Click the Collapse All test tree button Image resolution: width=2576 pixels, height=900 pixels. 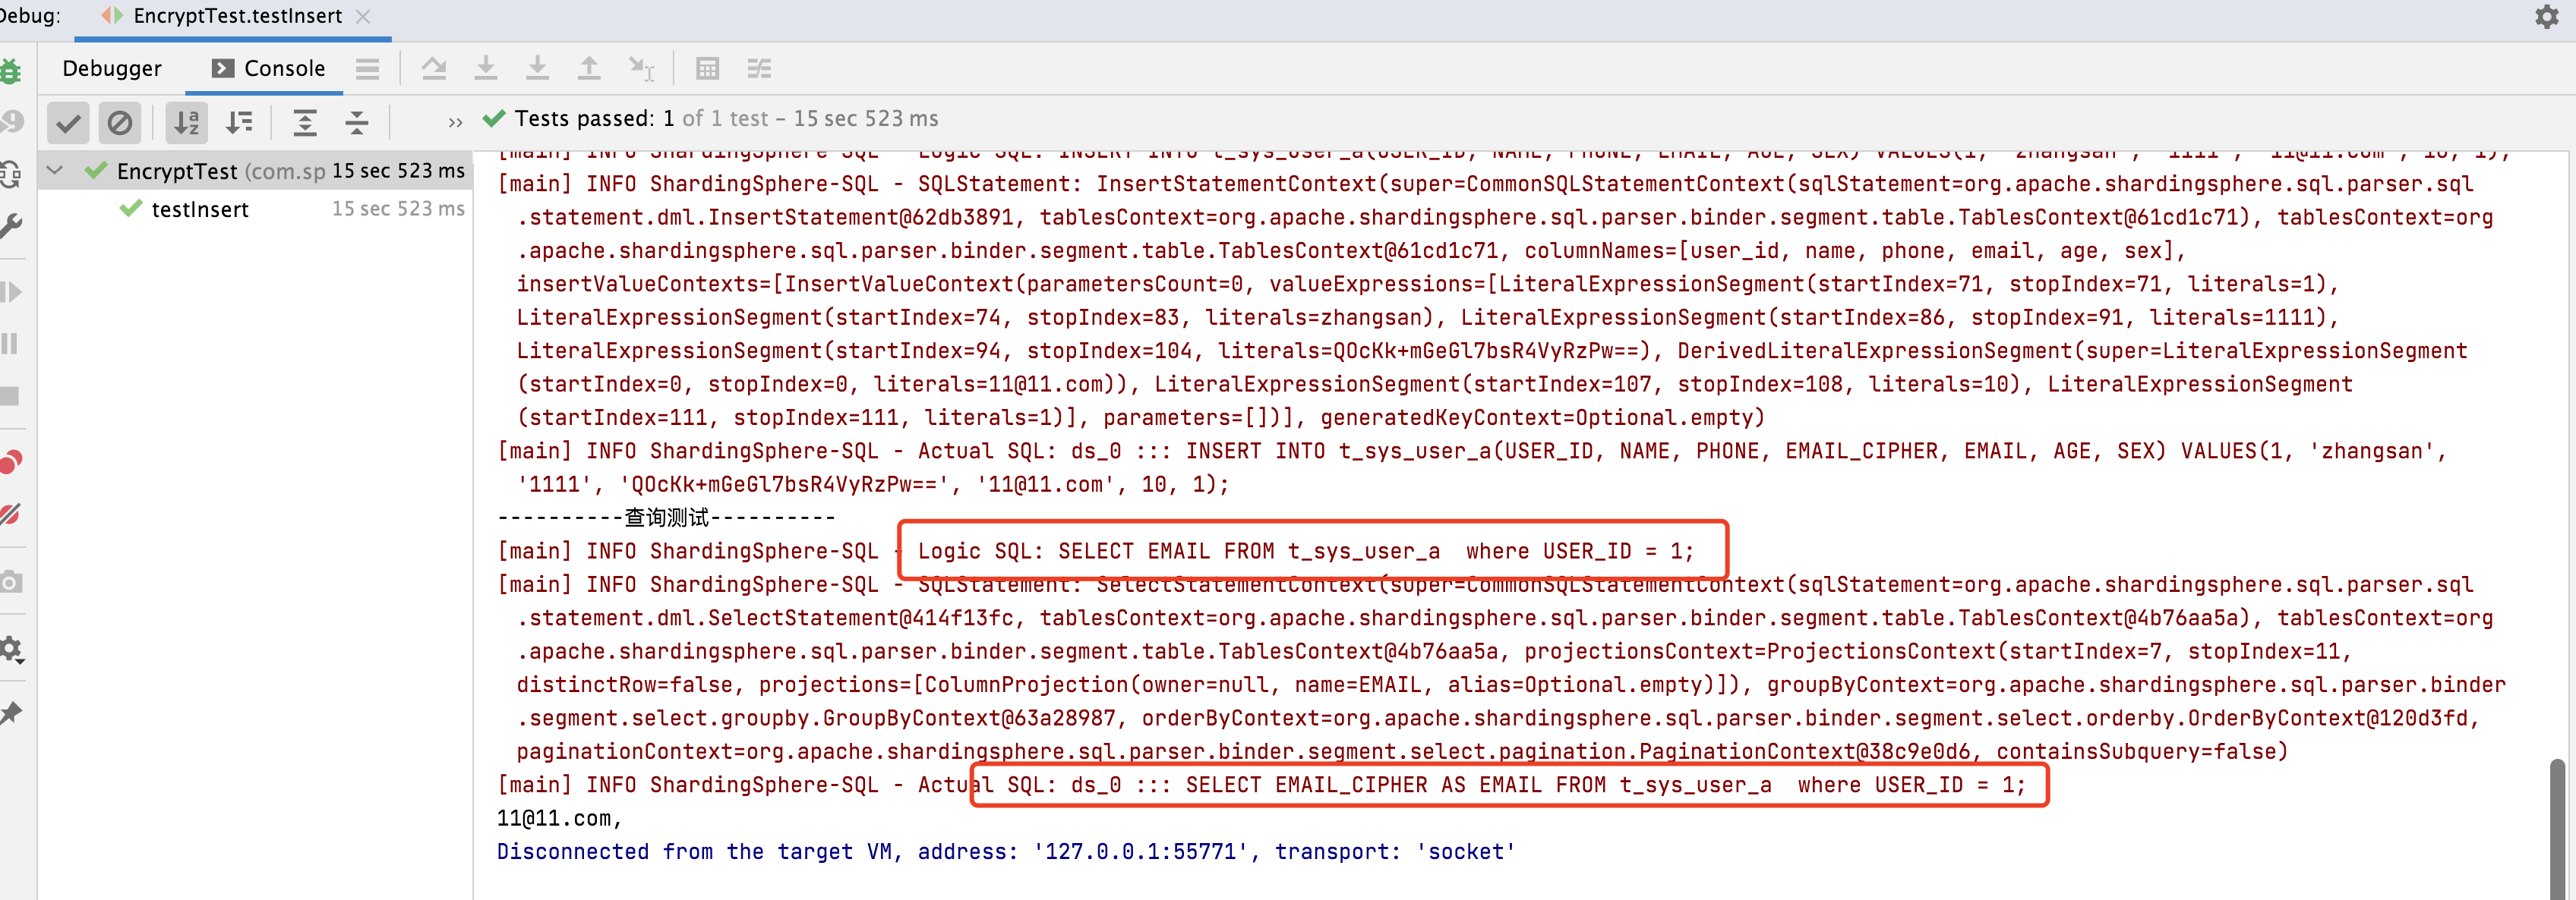[x=357, y=123]
